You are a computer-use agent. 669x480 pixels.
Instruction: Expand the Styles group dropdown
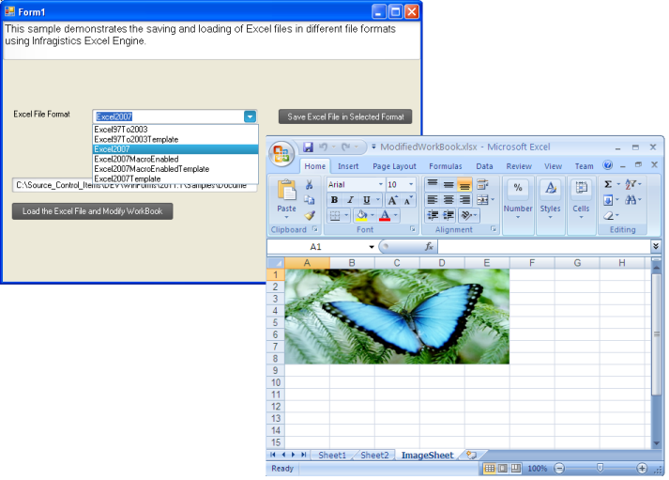[x=550, y=217]
